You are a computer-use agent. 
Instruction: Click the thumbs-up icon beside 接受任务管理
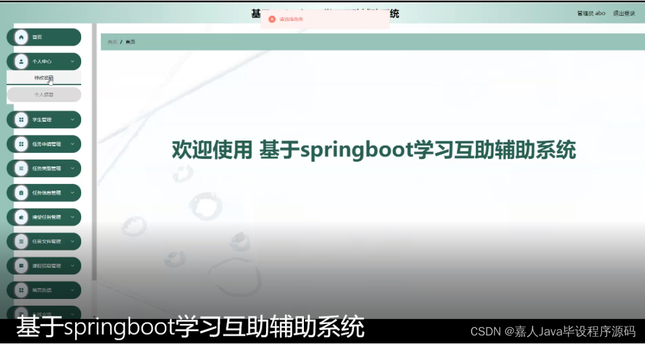click(21, 217)
